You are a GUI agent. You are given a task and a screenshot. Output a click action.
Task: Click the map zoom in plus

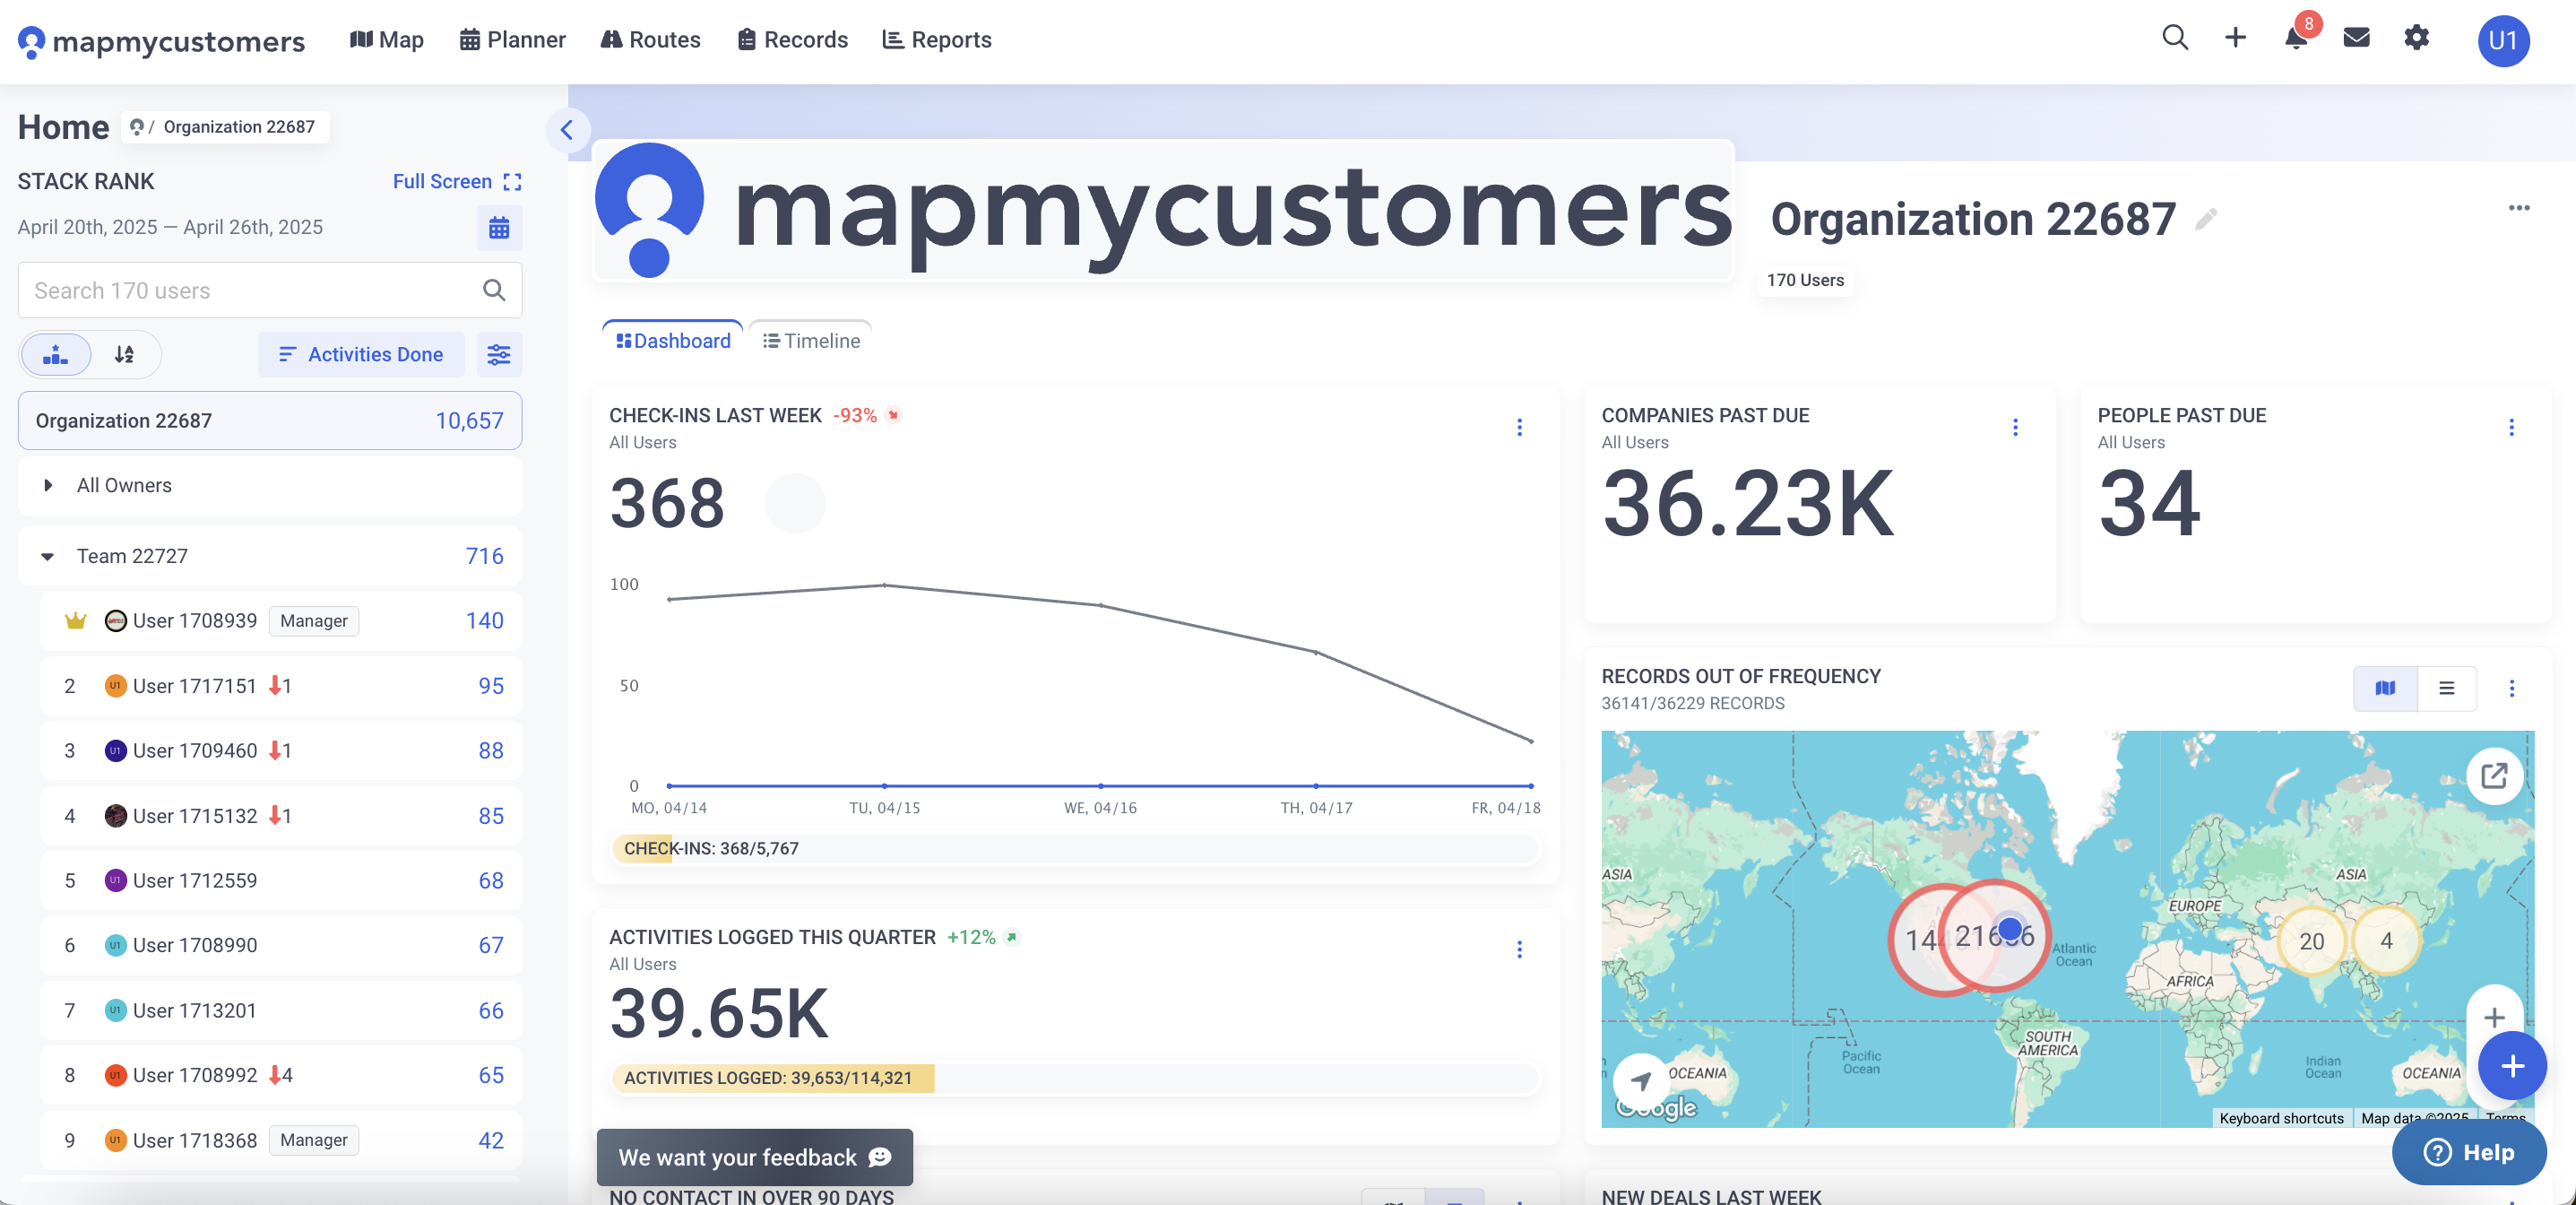[2494, 1017]
